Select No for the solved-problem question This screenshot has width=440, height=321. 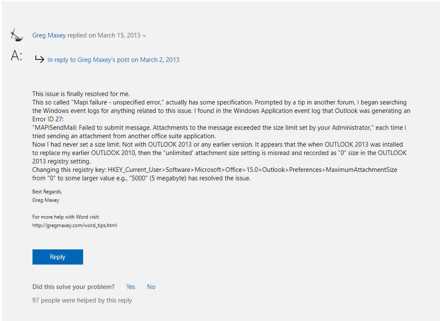[151, 287]
